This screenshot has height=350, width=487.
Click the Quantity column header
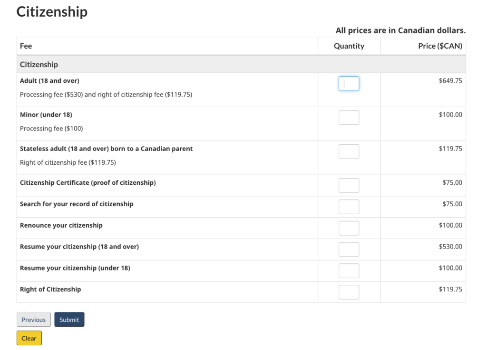pyautogui.click(x=349, y=46)
